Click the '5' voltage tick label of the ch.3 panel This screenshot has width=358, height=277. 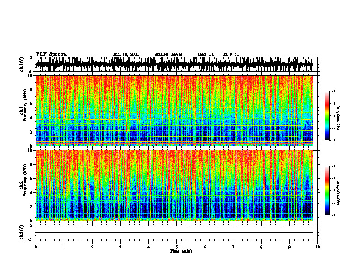point(31,225)
